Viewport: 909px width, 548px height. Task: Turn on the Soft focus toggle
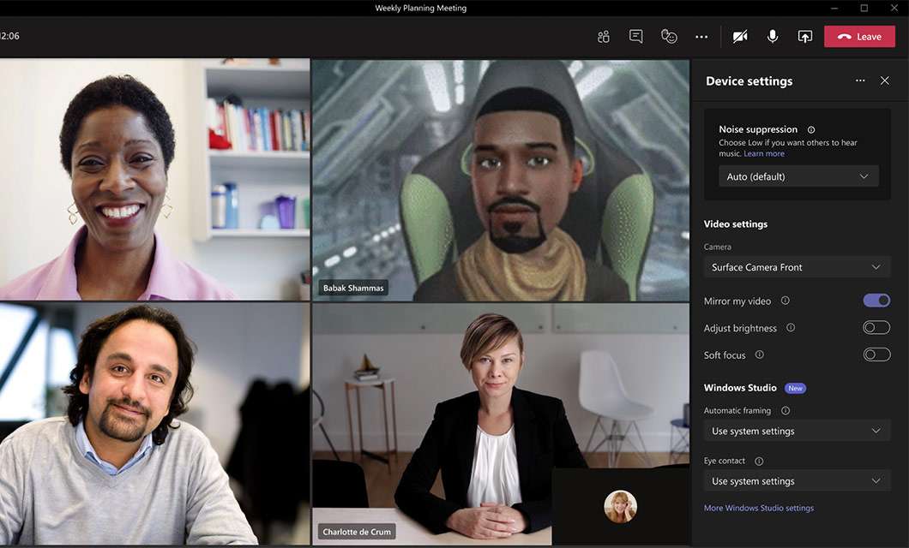[876, 354]
